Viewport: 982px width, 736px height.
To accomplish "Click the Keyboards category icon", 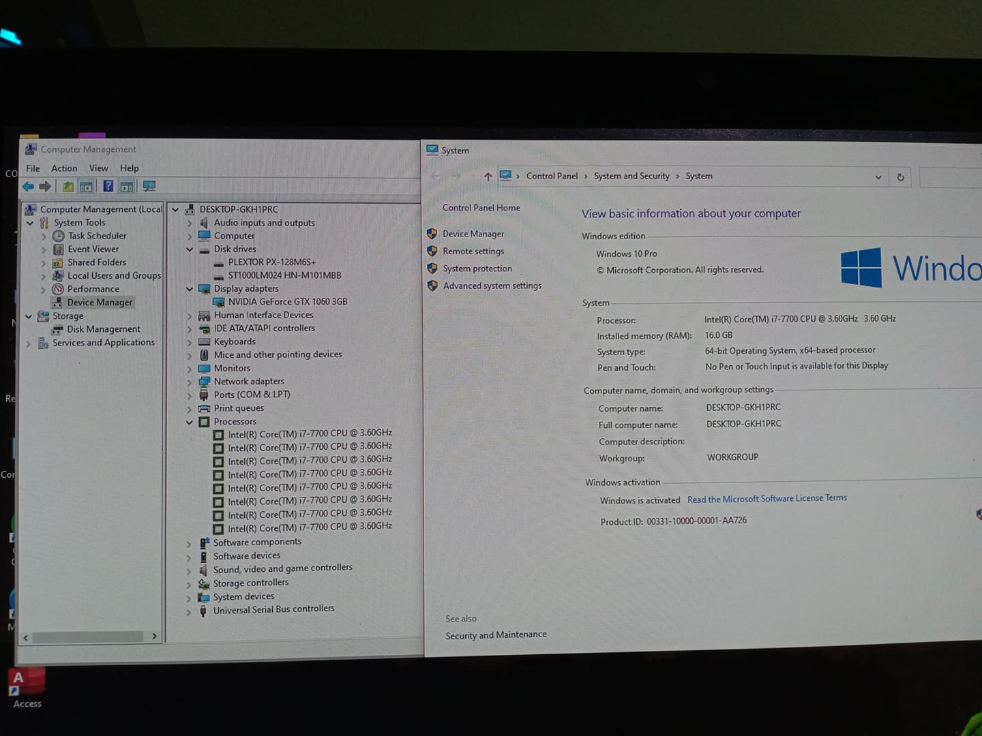I will [x=204, y=341].
